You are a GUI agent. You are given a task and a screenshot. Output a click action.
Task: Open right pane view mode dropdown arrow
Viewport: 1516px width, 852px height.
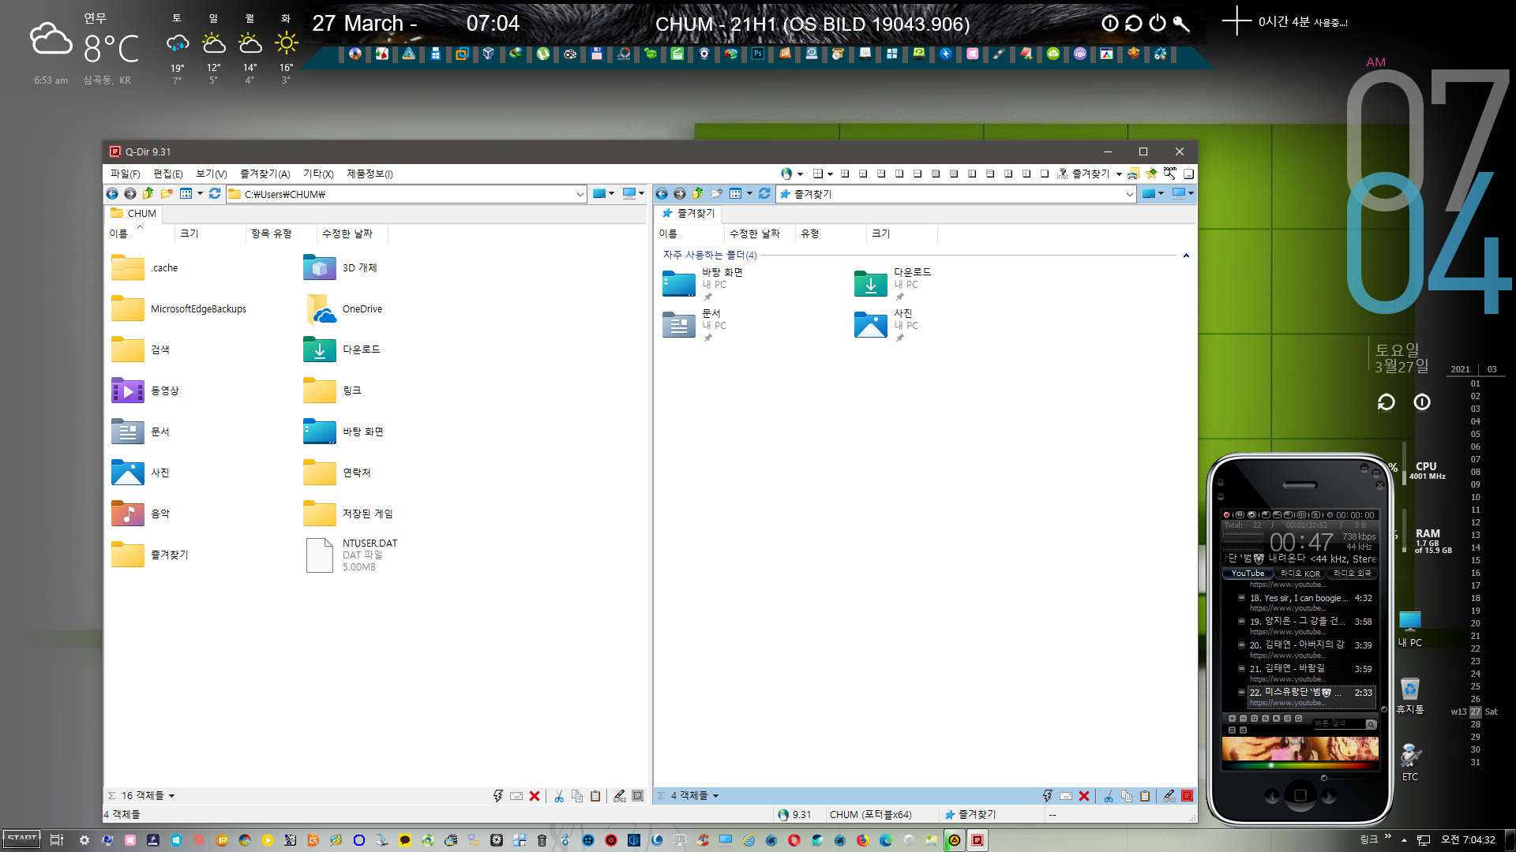749,194
